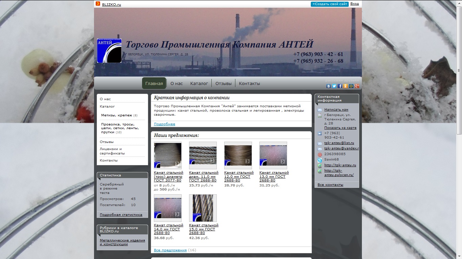Viewport: 462px width, 259px height.
Task: Open Металлические изделия и конструкции rubric
Action: [122, 242]
